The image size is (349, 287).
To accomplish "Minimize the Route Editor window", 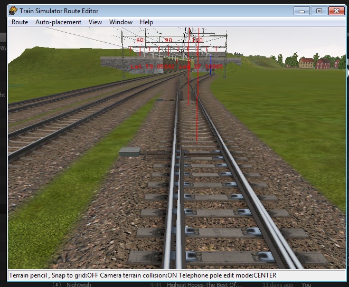I will click(304, 11).
